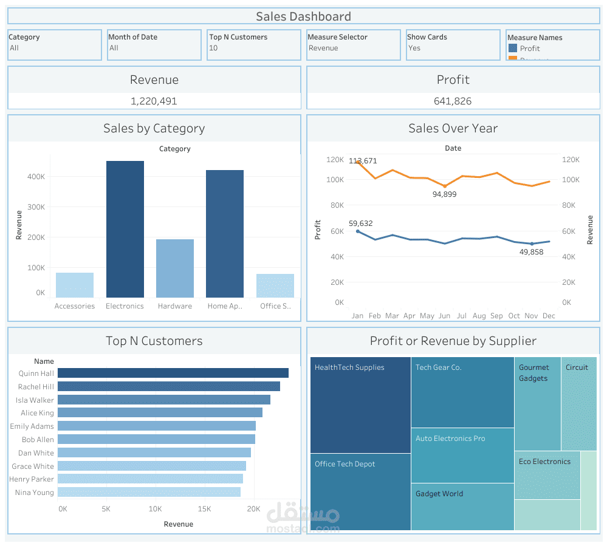The width and height of the screenshot is (607, 546).
Task: Select the Quinn Hall customer bar
Action: tap(173, 373)
